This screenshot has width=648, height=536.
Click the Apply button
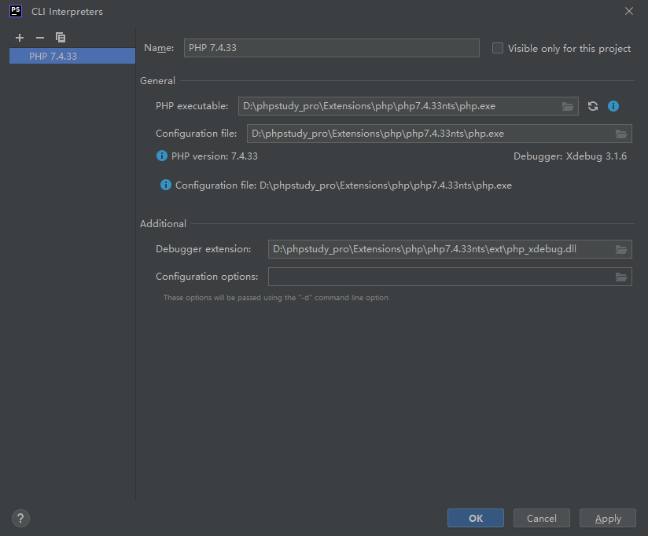point(608,518)
